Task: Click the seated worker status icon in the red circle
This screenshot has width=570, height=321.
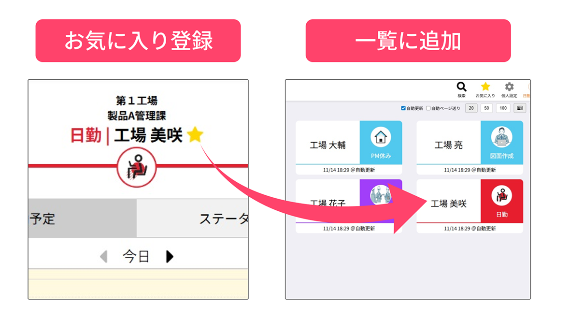Action: (137, 167)
